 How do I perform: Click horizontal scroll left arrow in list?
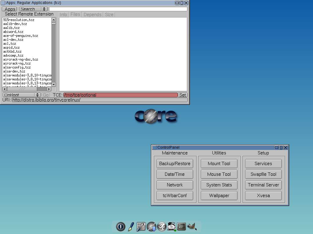coord(5,89)
